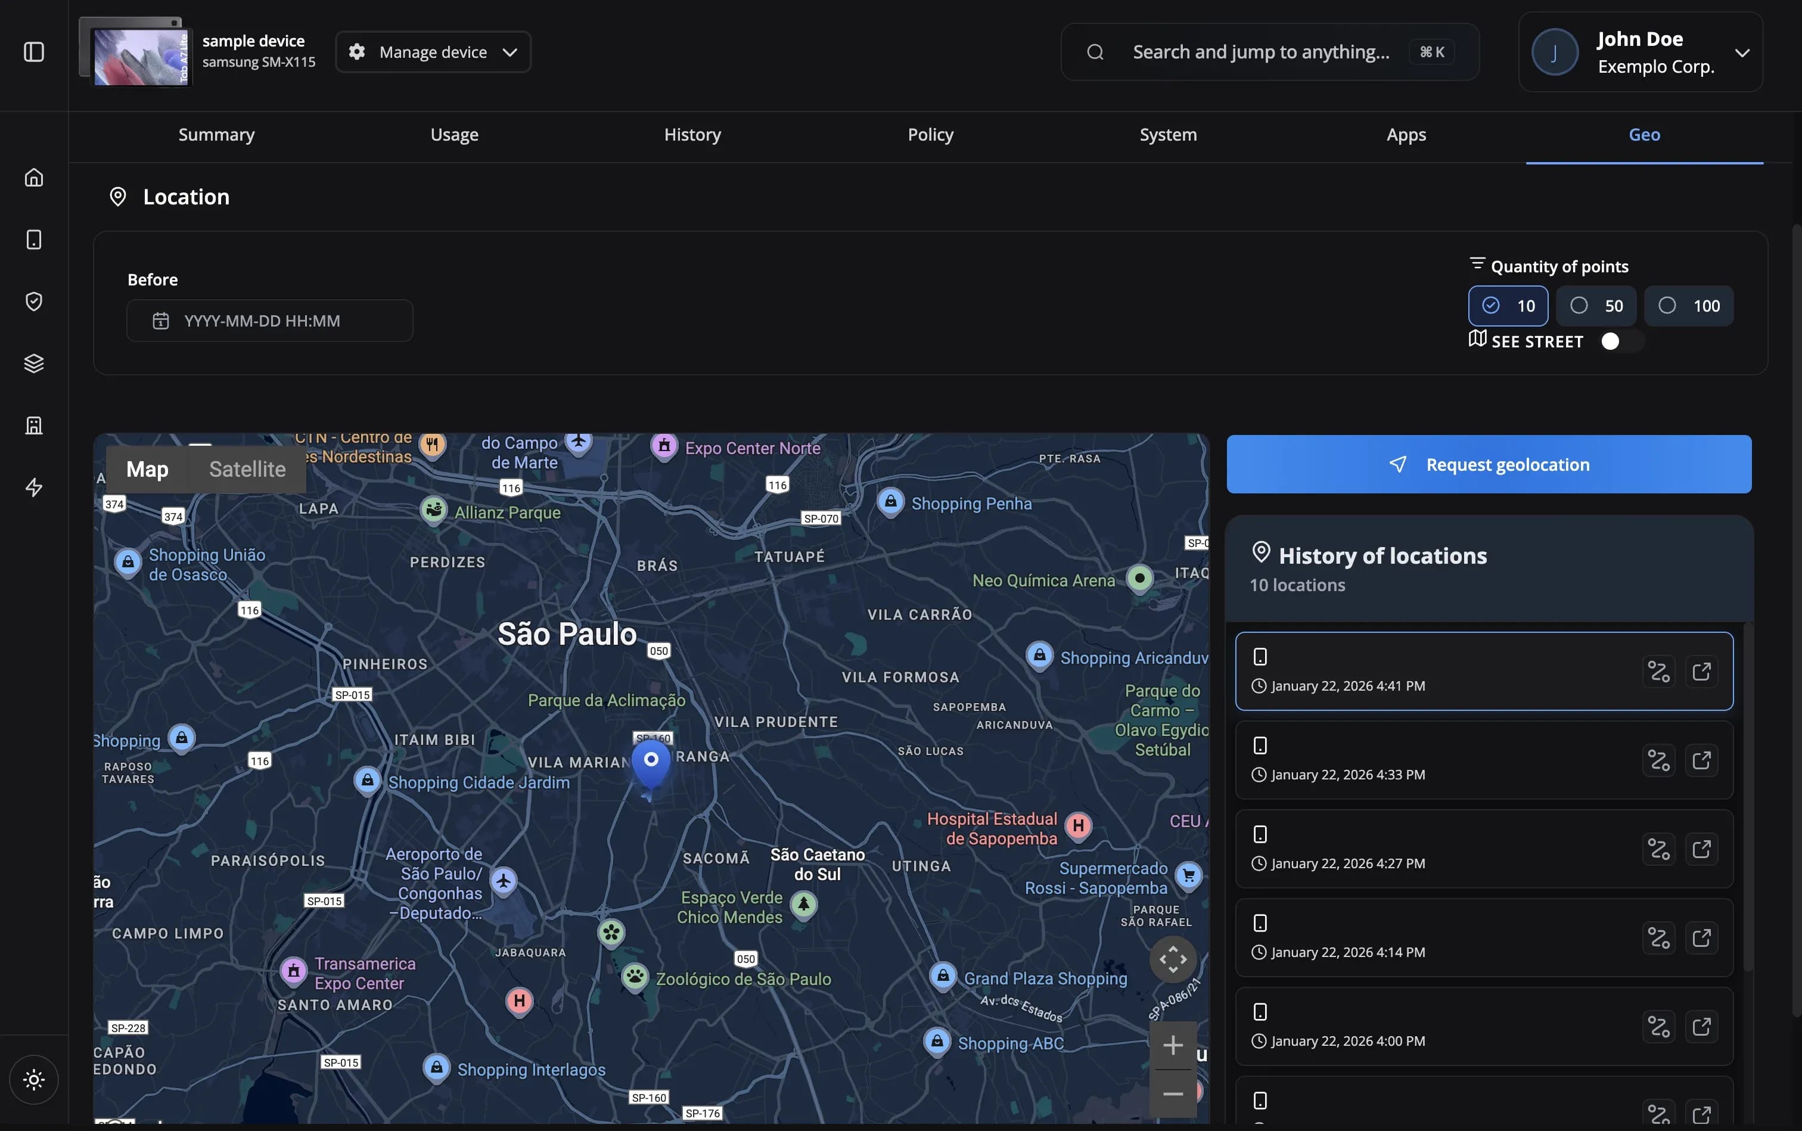This screenshot has height=1131, width=1802.
Task: Open the Apps tab
Action: point(1406,135)
